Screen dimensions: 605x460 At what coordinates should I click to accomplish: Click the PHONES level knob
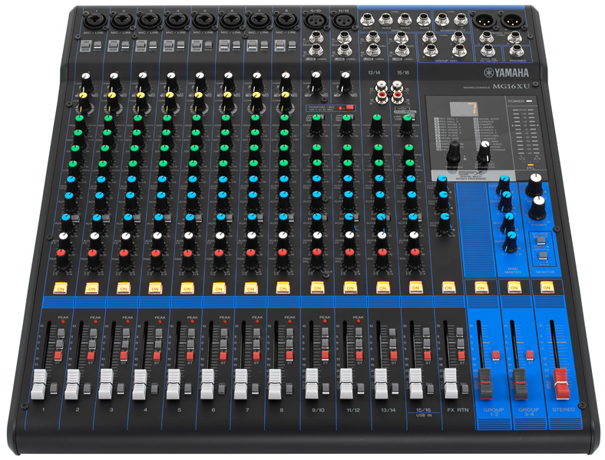[537, 207]
